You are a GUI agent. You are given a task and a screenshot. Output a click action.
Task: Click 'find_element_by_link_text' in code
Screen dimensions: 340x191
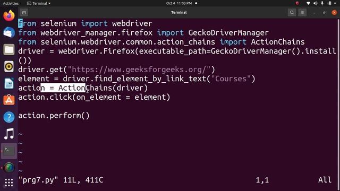[x=150, y=79]
